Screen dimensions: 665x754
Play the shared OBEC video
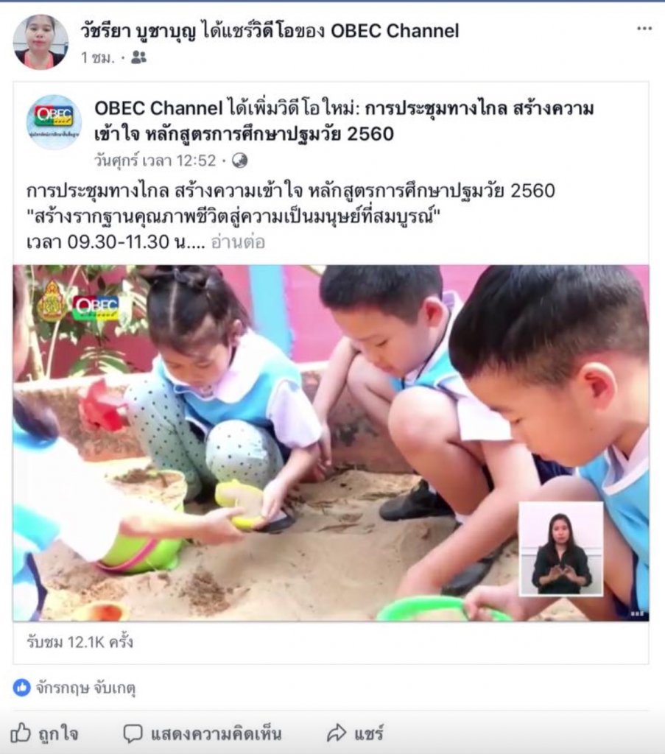click(x=331, y=443)
